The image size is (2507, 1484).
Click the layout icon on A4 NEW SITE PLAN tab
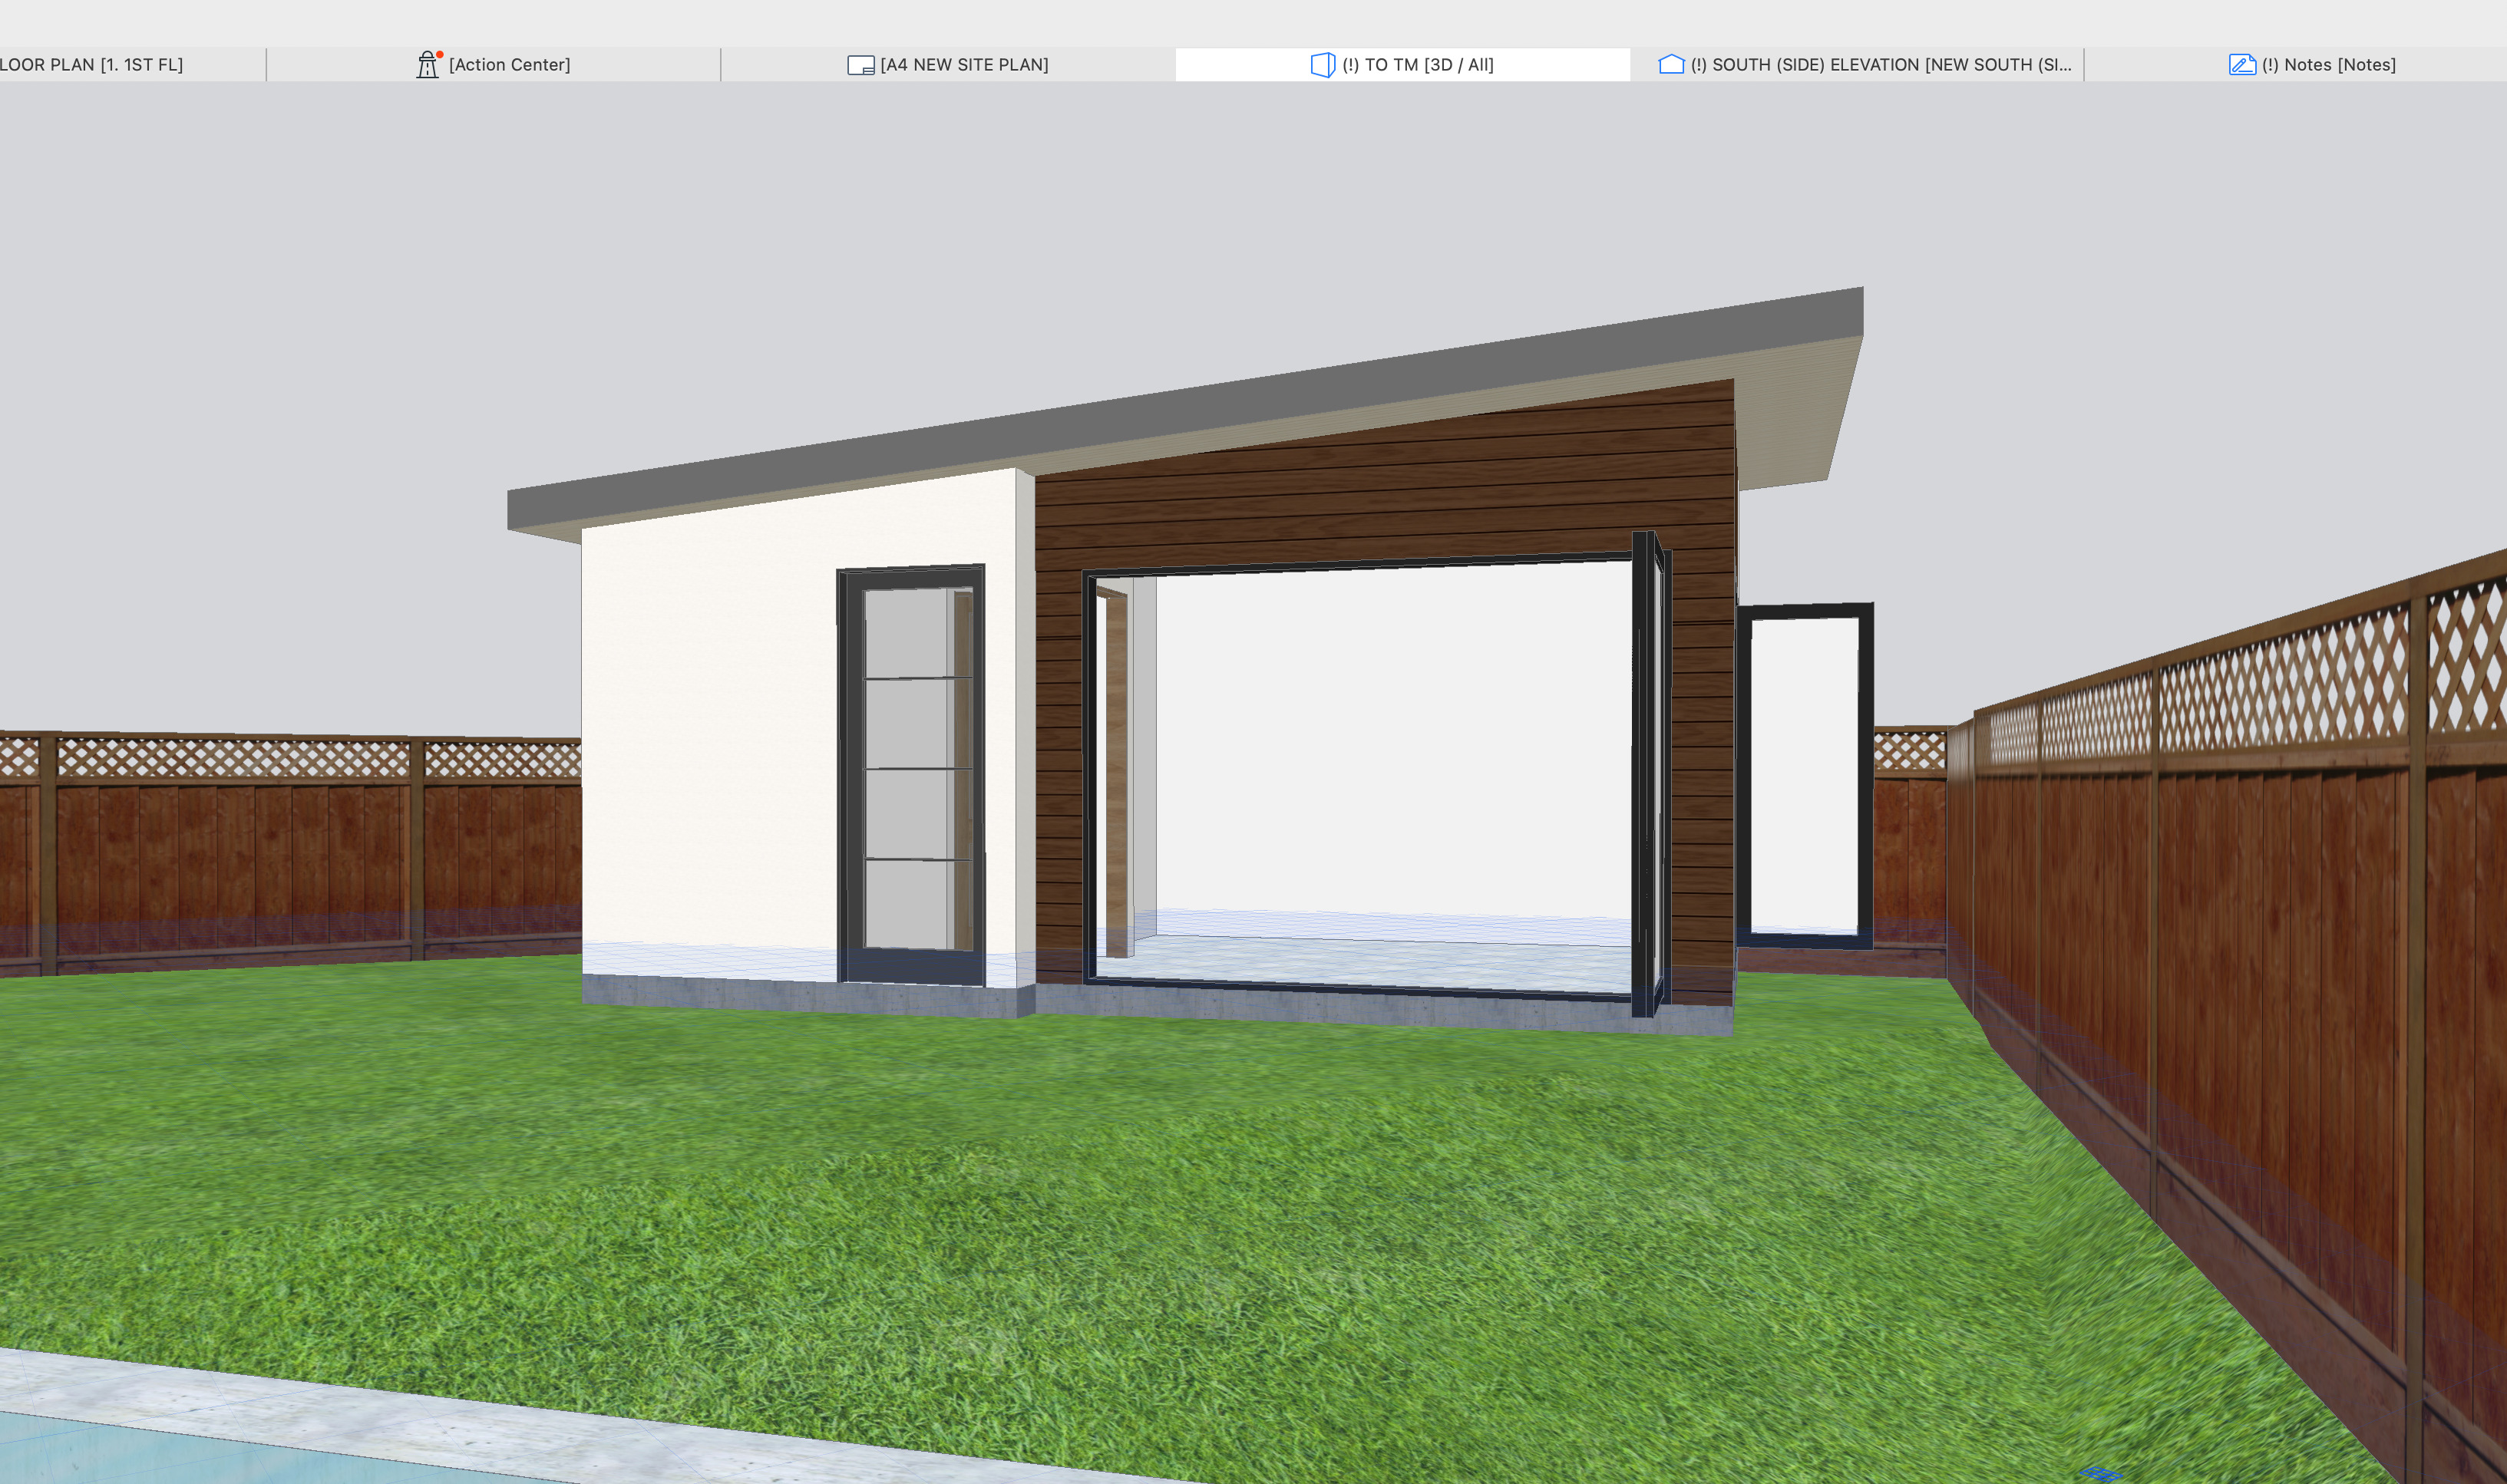tap(860, 65)
